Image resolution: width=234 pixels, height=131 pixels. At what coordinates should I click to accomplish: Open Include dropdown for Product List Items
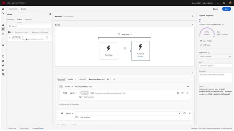tap(69, 87)
